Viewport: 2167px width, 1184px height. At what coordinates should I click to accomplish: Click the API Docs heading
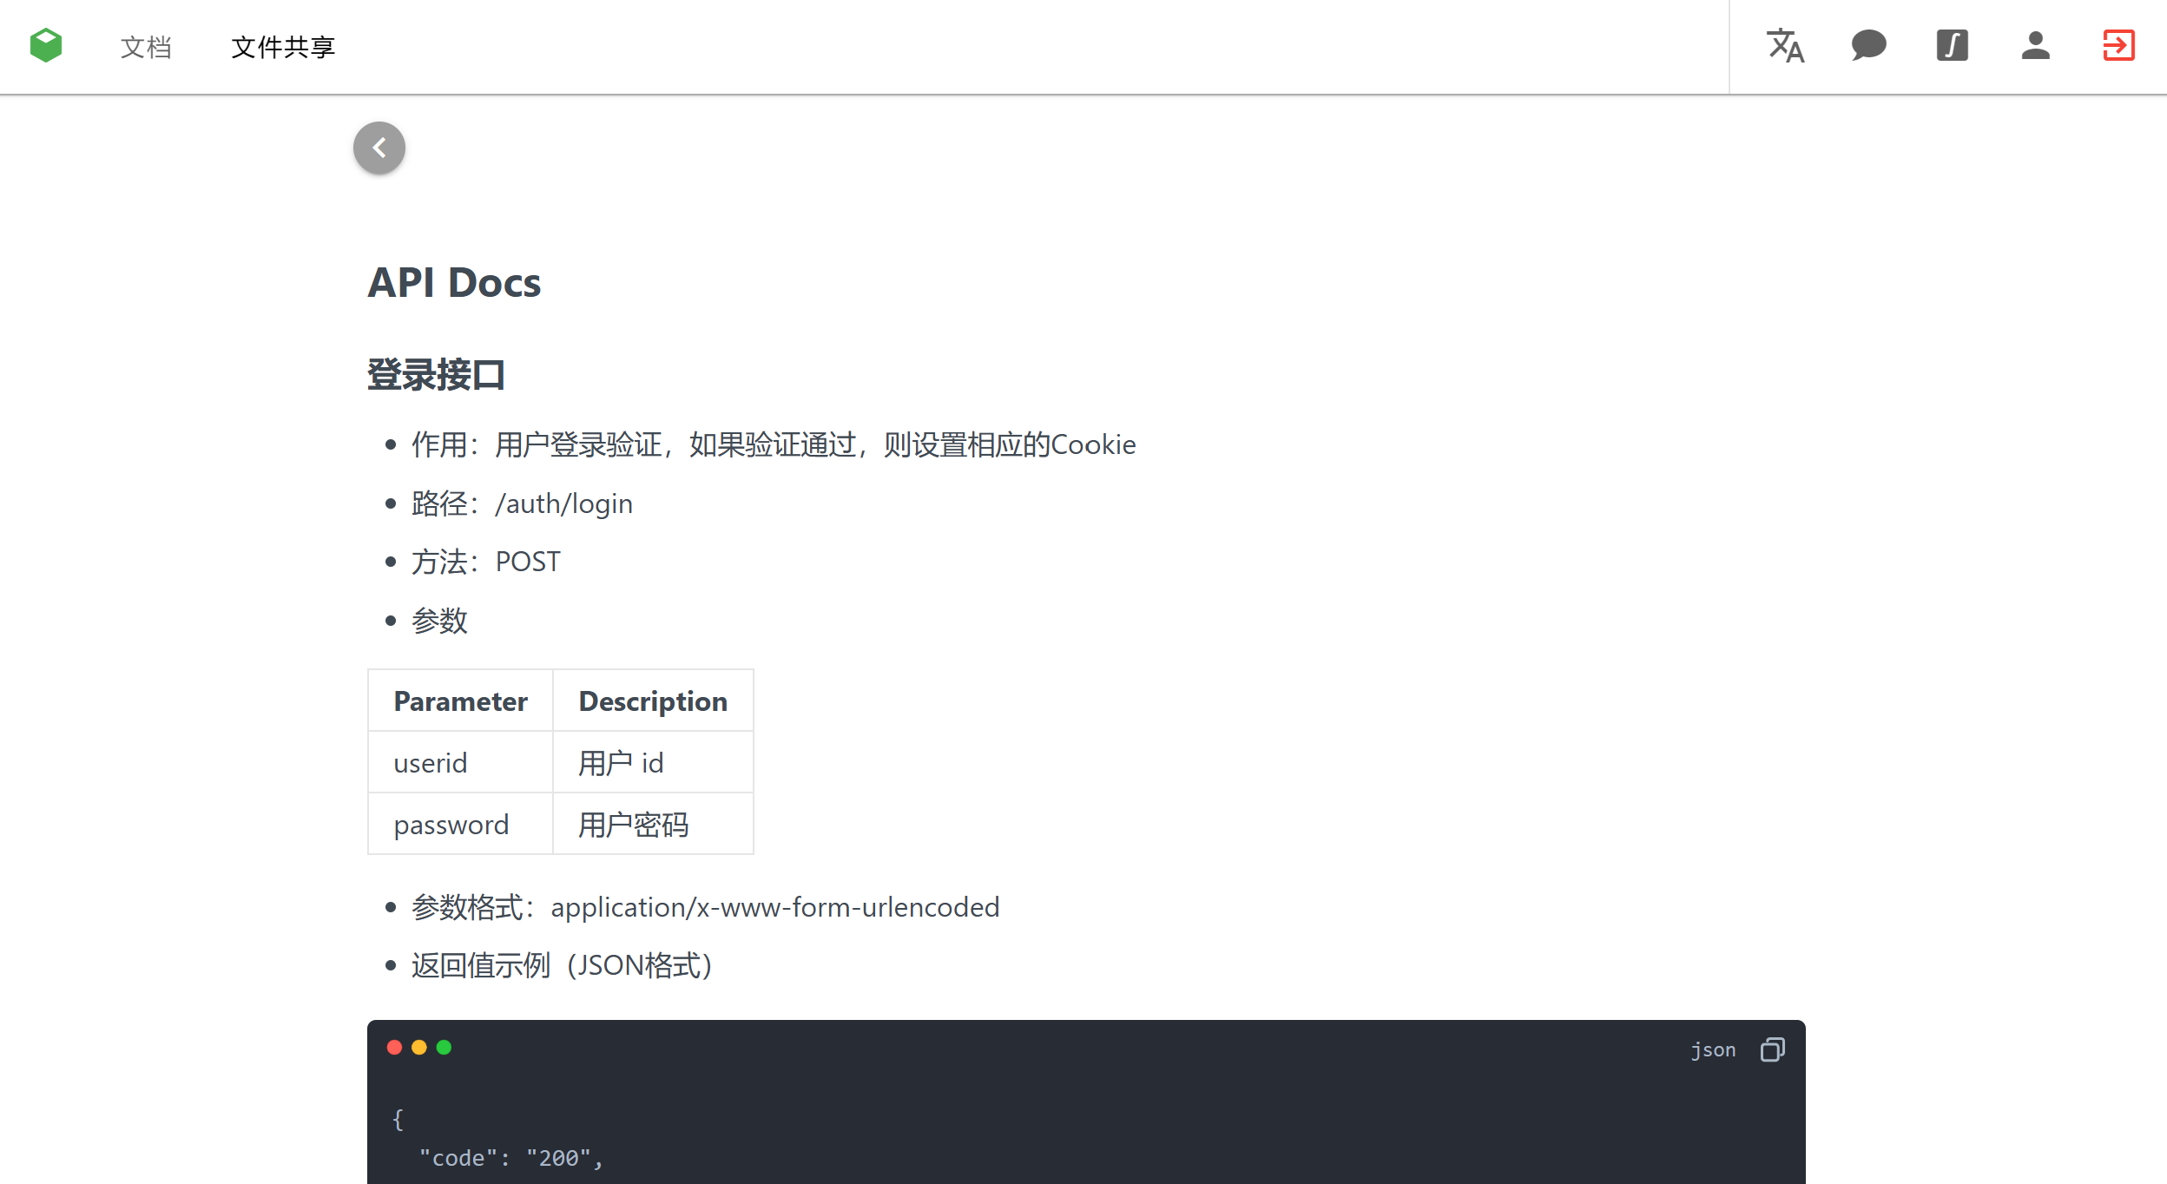point(454,283)
